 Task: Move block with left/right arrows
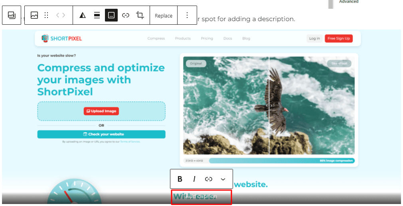click(61, 16)
